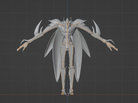Image resolution: width=138 pixels, height=103 pixels.
Task: Click the elbow joint on the screen-left arm
Action: (x=44, y=33)
